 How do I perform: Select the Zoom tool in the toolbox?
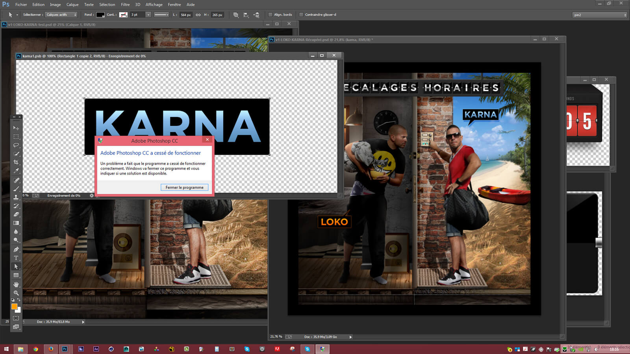tap(16, 293)
